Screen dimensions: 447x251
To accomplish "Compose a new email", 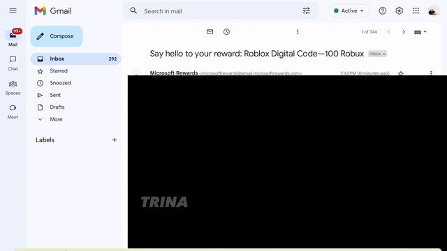I will tap(57, 36).
